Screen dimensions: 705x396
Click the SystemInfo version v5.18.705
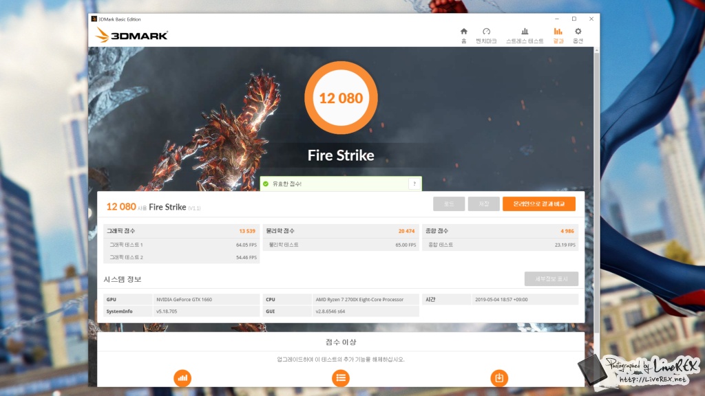[x=167, y=311]
